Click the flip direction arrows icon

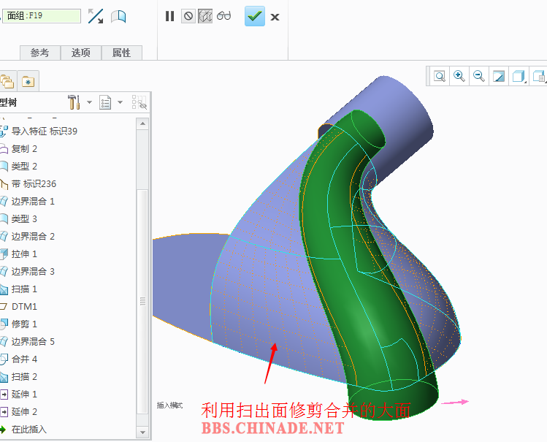click(96, 16)
